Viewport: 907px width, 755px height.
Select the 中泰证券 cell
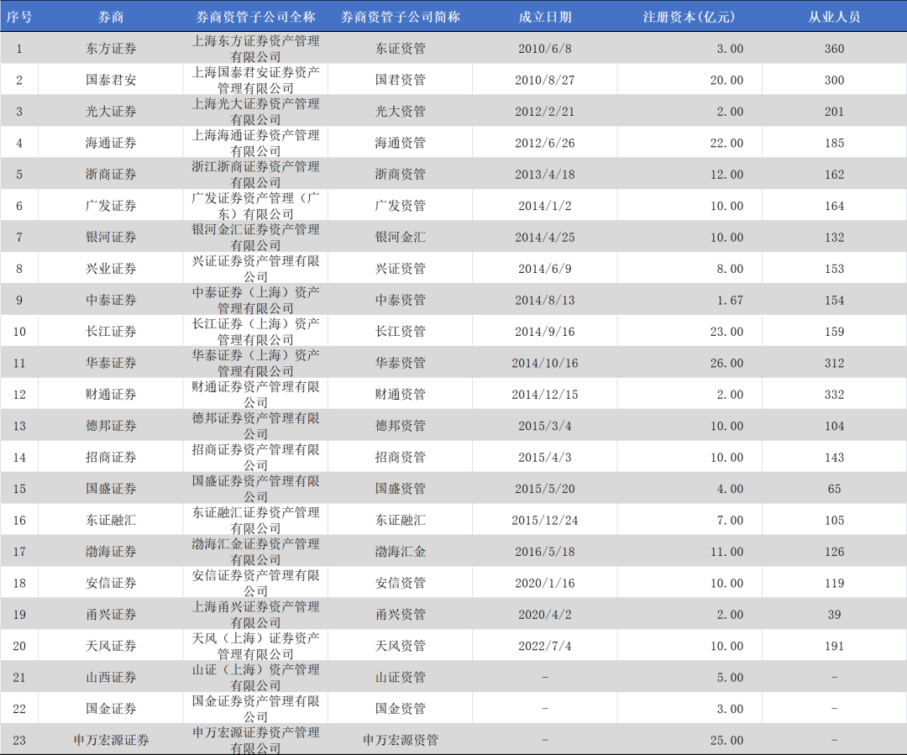[111, 300]
